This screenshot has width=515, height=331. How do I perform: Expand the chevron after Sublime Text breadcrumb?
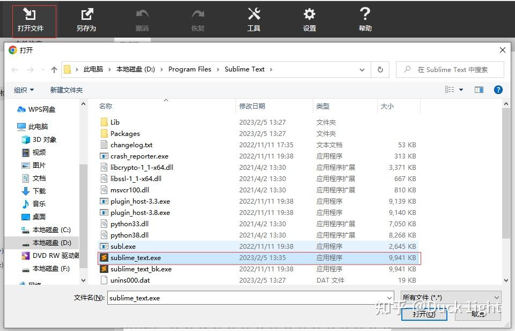[272, 69]
